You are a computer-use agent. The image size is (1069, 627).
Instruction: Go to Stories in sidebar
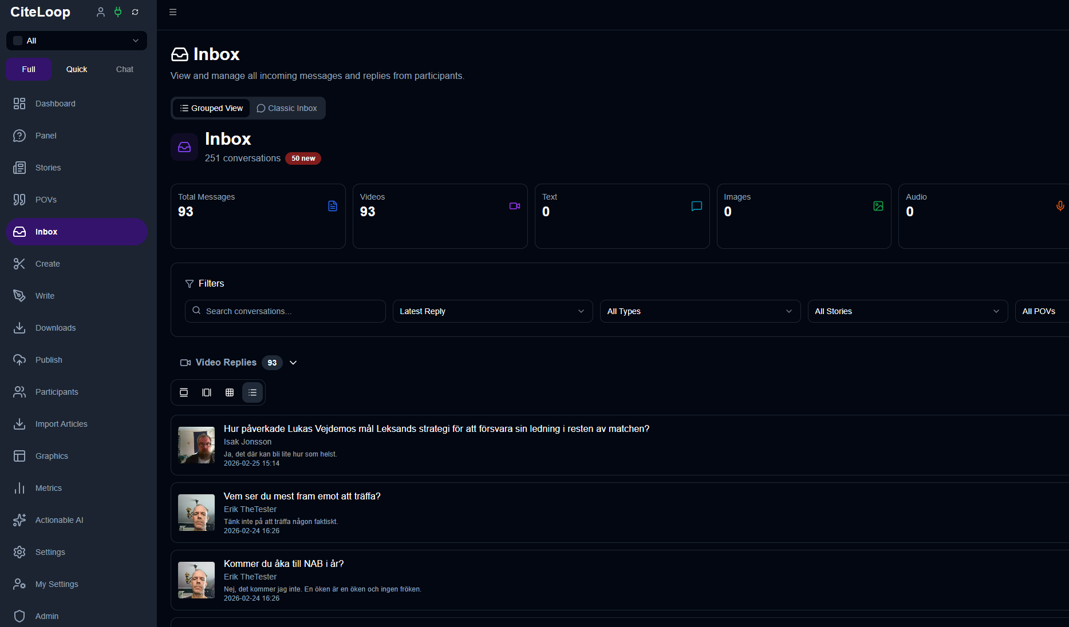click(77, 168)
